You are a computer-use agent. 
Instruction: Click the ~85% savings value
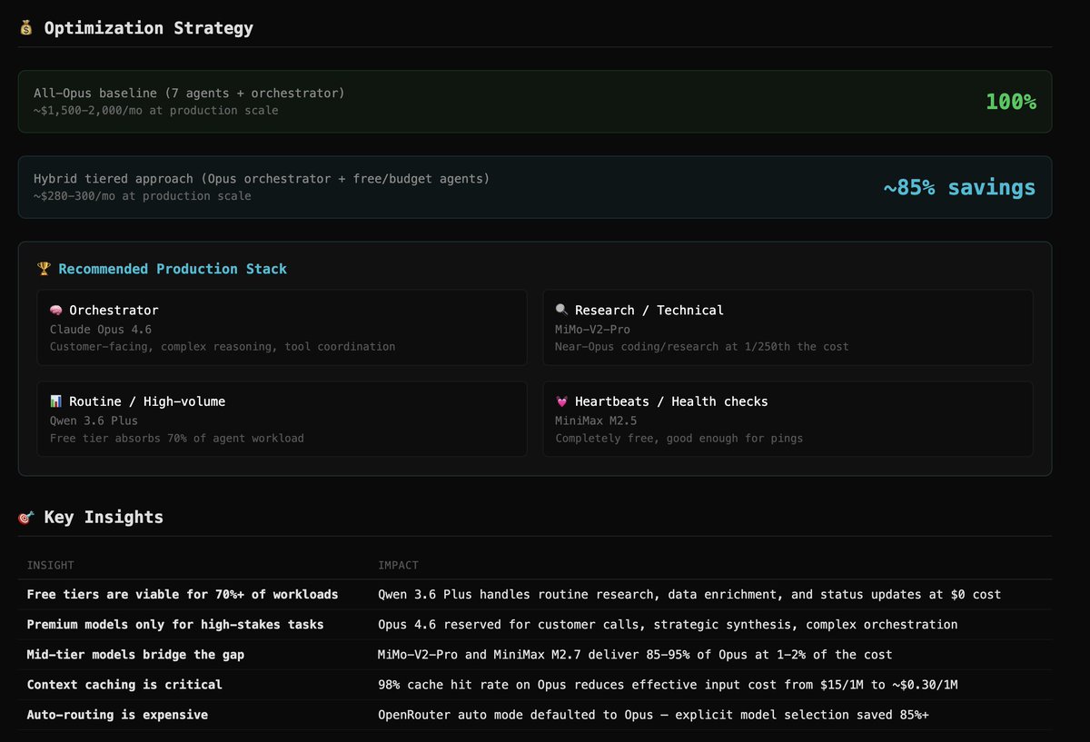point(959,187)
